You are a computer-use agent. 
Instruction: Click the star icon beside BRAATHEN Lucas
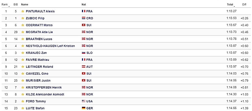click(23, 39)
